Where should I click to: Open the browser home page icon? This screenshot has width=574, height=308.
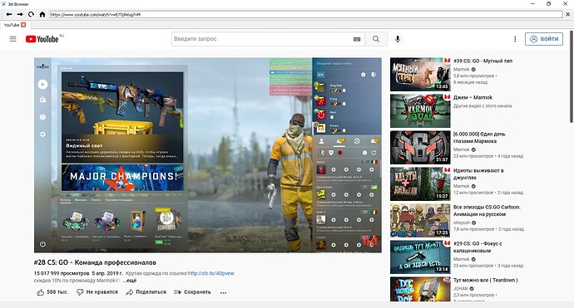(42, 14)
